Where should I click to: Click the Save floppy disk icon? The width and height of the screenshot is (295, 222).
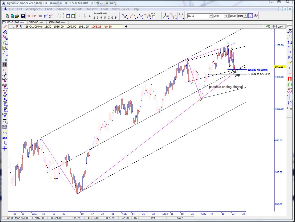(x=23, y=16)
